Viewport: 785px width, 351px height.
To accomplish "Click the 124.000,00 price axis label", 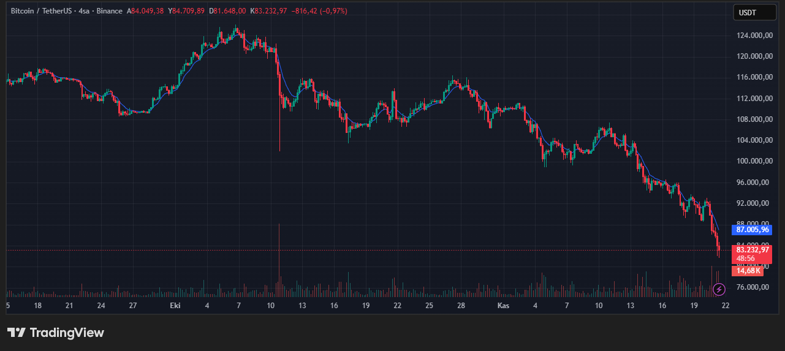I will (753, 36).
